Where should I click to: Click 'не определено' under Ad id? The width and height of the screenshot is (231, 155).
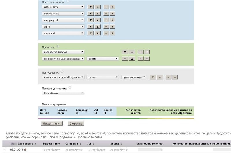96,150
